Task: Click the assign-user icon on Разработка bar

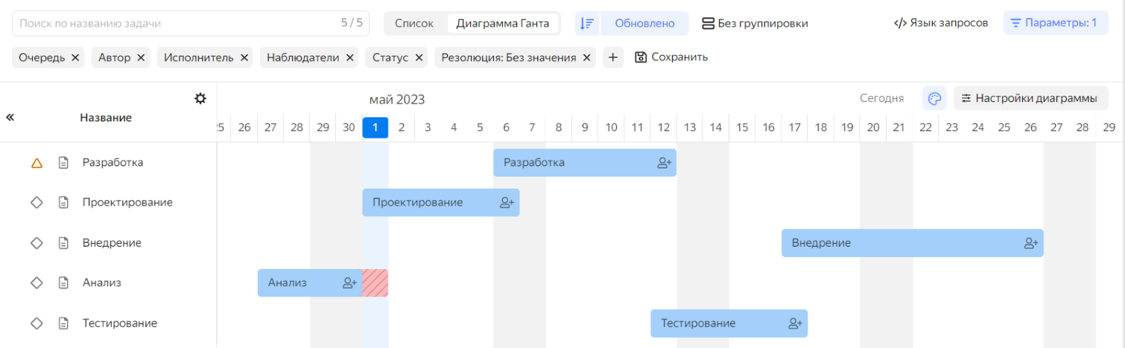Action: pos(664,162)
